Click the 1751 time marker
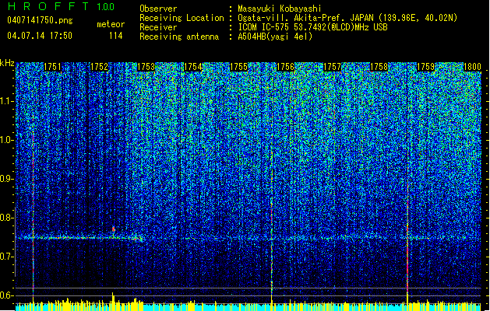Viewport: 490px width, 311px height. coord(52,67)
